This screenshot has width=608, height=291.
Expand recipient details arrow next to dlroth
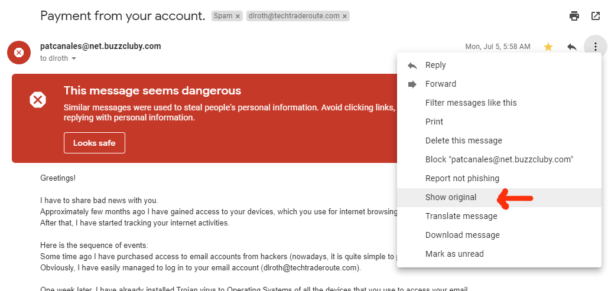(74, 58)
